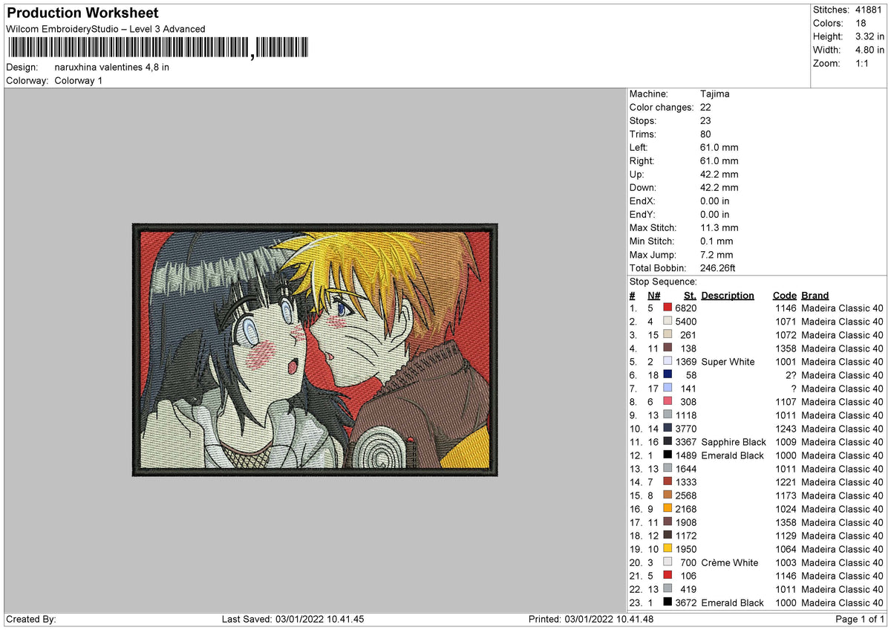Screen dimensions: 891x630
Task: Click the barcode under the title
Action: click(160, 48)
